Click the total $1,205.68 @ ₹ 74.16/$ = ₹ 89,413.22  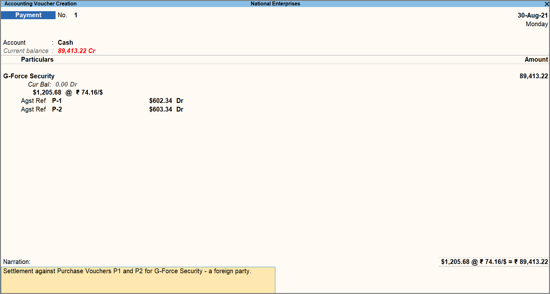(x=494, y=262)
